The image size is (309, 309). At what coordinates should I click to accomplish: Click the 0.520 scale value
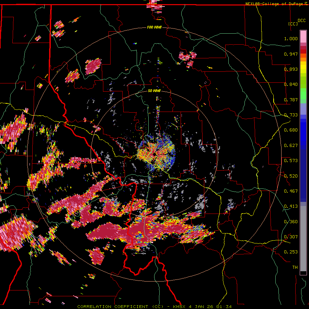291,176
